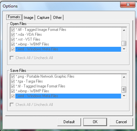
Task: Uncheck *.png Portable Network Graphic Files
Action: click(13, 76)
